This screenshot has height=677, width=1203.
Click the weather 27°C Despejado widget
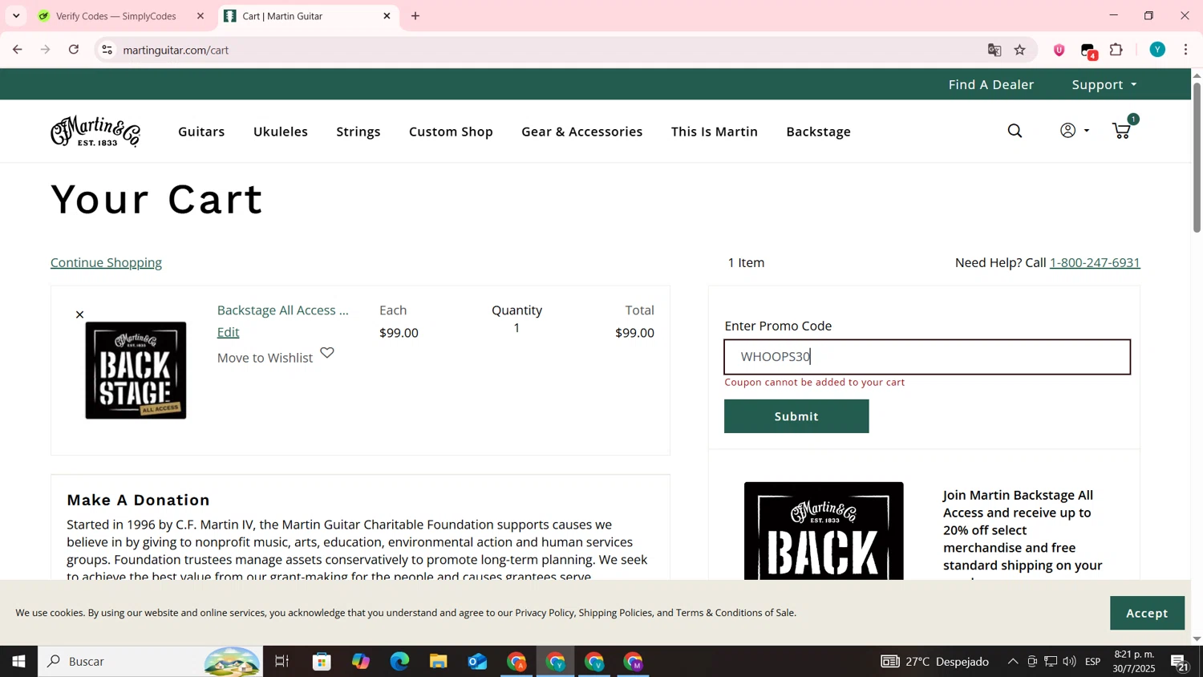tap(934, 662)
